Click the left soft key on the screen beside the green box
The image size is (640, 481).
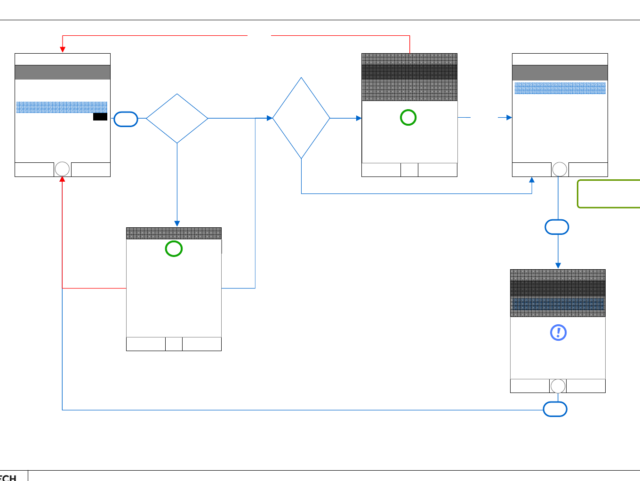(532, 169)
